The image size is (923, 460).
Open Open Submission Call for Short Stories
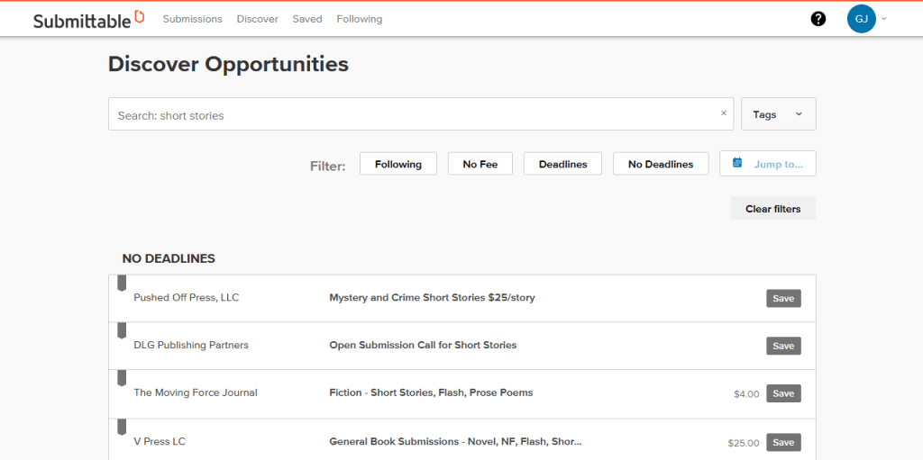point(423,345)
